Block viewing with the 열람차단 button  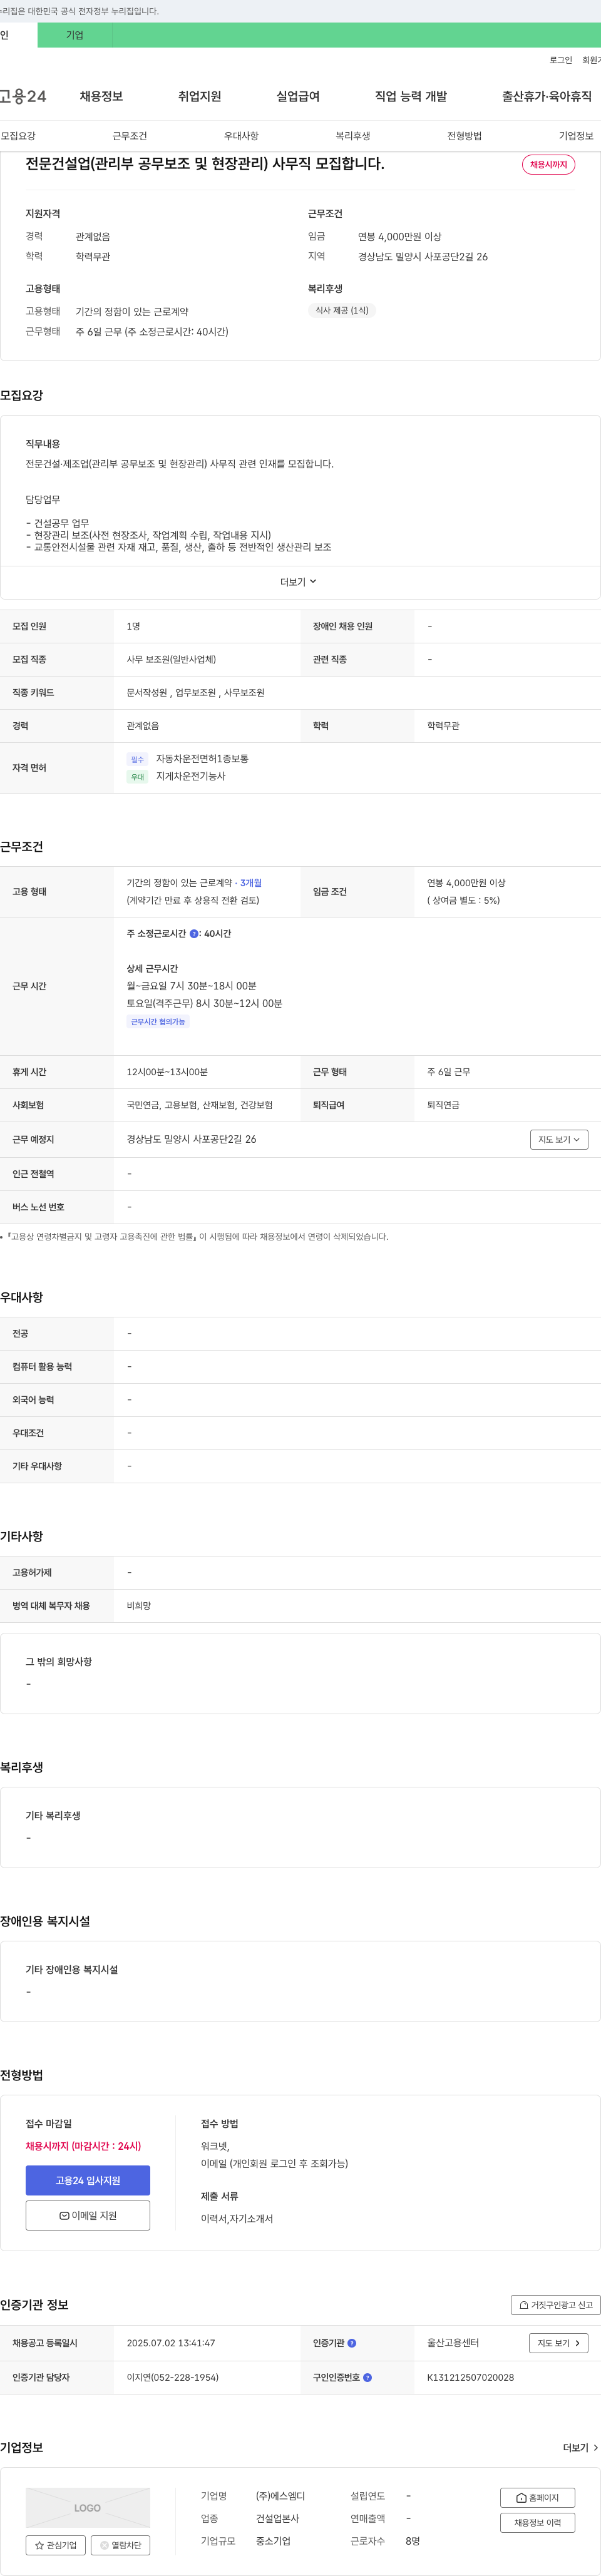pyautogui.click(x=120, y=2545)
